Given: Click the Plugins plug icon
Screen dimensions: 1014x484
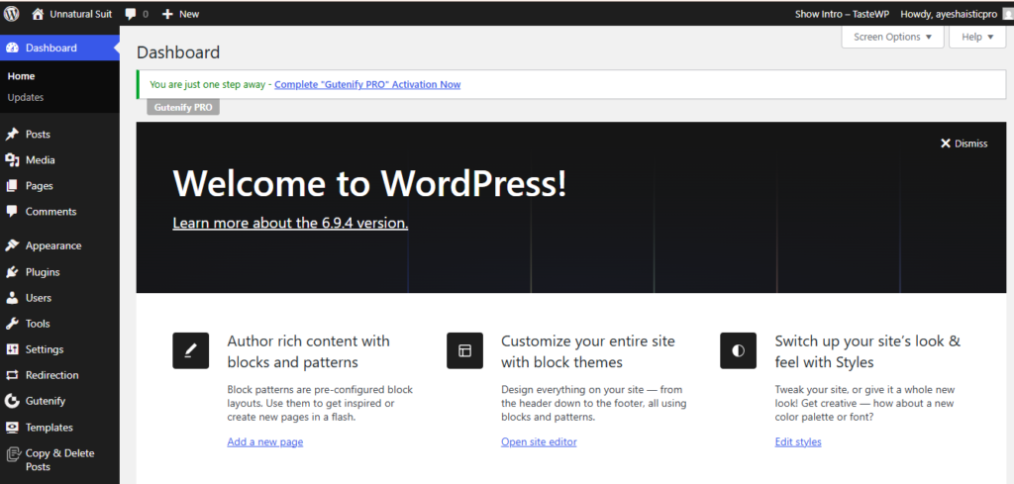Looking at the screenshot, I should pyautogui.click(x=12, y=272).
